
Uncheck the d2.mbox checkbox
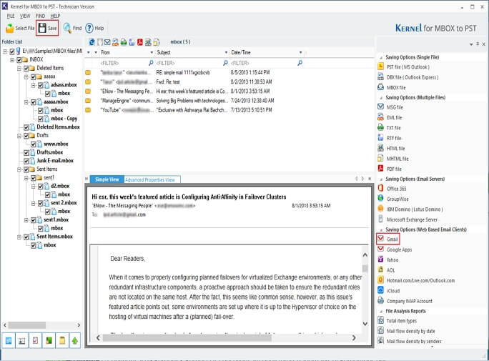[x=41, y=186]
